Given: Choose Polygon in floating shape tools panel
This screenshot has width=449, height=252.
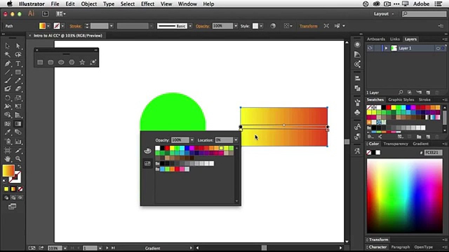Looking at the screenshot, I should [x=72, y=62].
